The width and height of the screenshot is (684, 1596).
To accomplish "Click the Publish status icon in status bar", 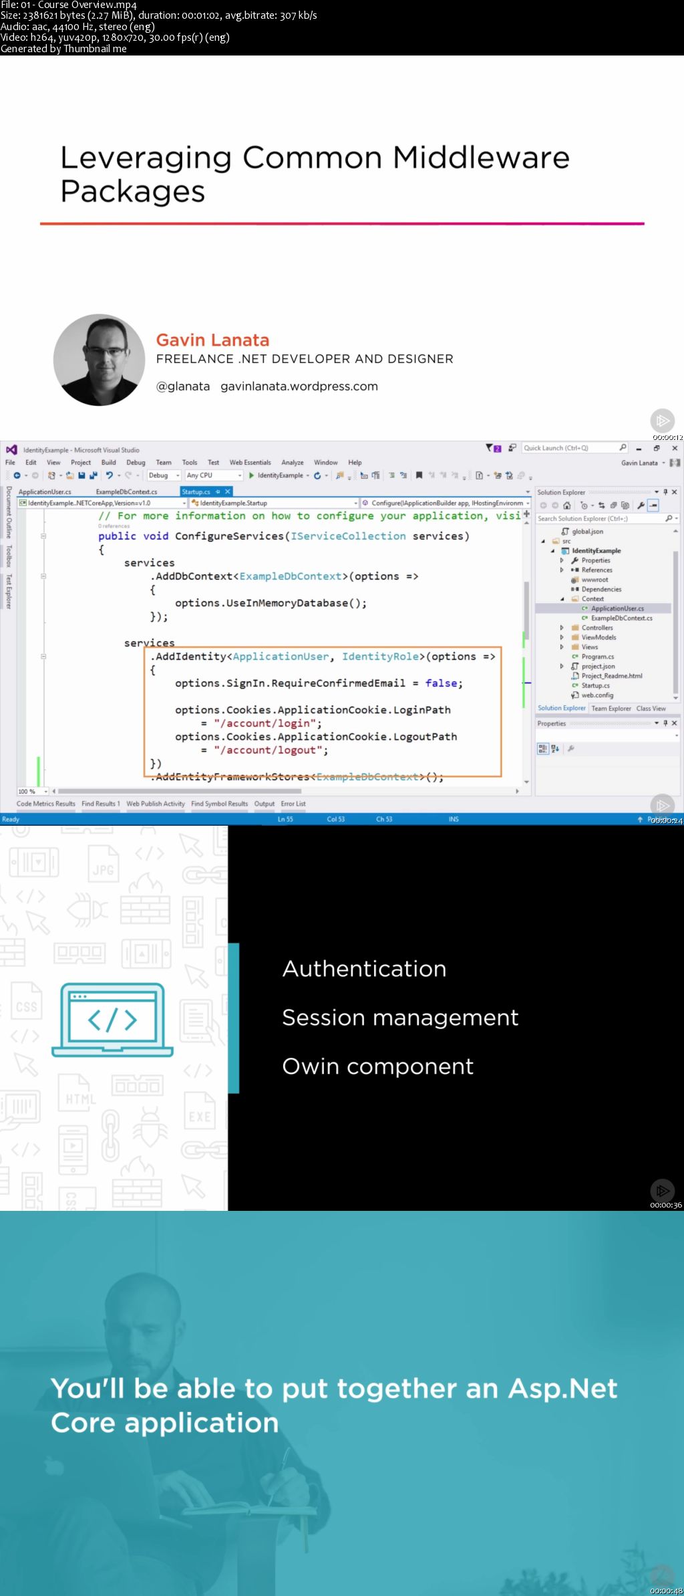I will (x=640, y=820).
